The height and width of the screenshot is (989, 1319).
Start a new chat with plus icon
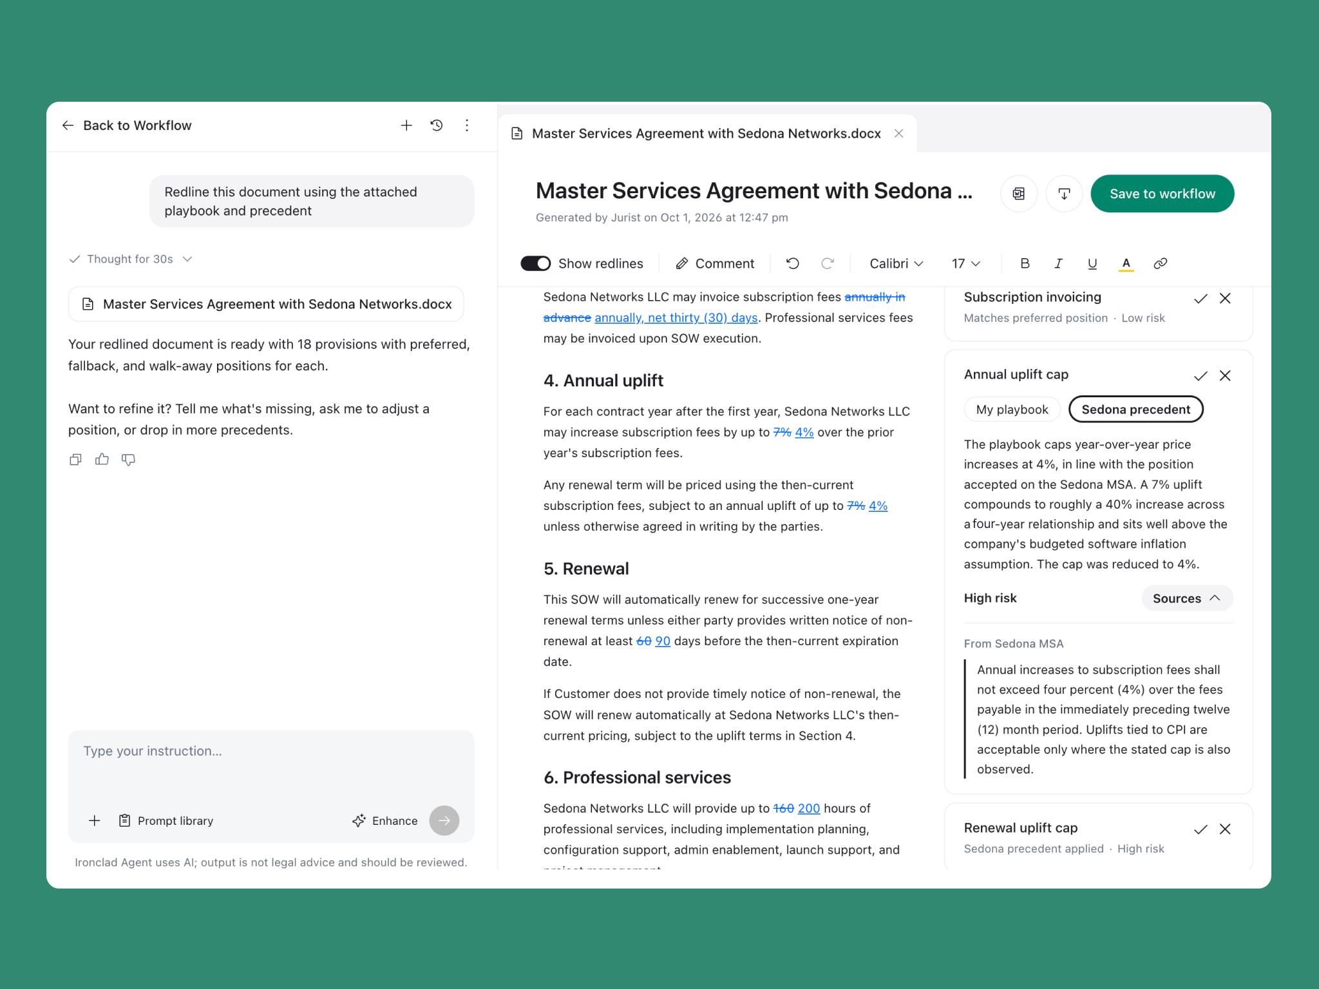[406, 126]
